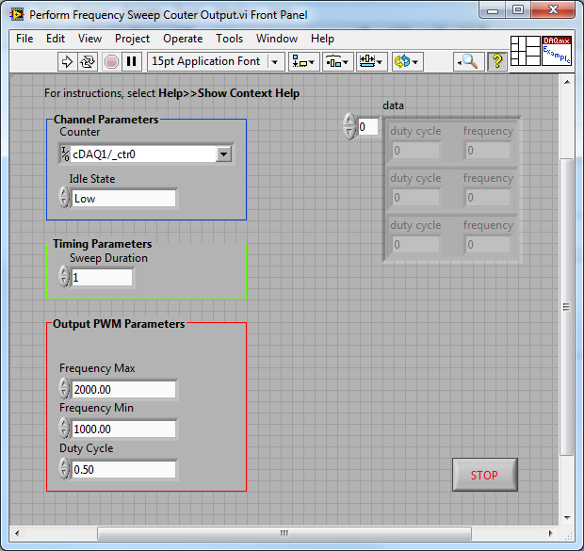Click the data array index stepper
Screen dimensions: 584x551
pyautogui.click(x=349, y=126)
